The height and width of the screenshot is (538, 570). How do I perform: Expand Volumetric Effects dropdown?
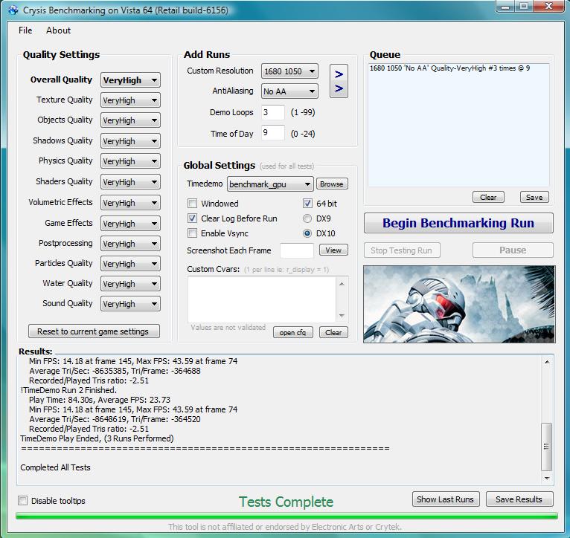click(x=130, y=203)
